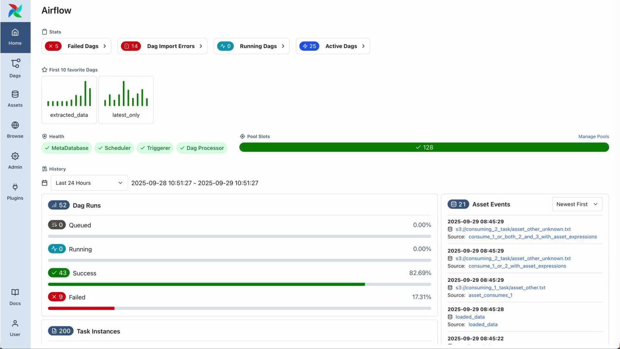Click the red 5 failed Dags badge
620x349 pixels.
click(53, 46)
